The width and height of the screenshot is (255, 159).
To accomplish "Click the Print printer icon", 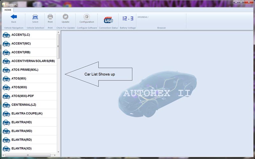I will [50, 17].
